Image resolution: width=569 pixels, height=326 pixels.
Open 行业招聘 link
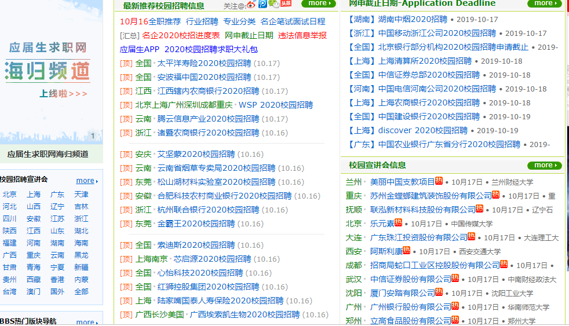(x=202, y=22)
